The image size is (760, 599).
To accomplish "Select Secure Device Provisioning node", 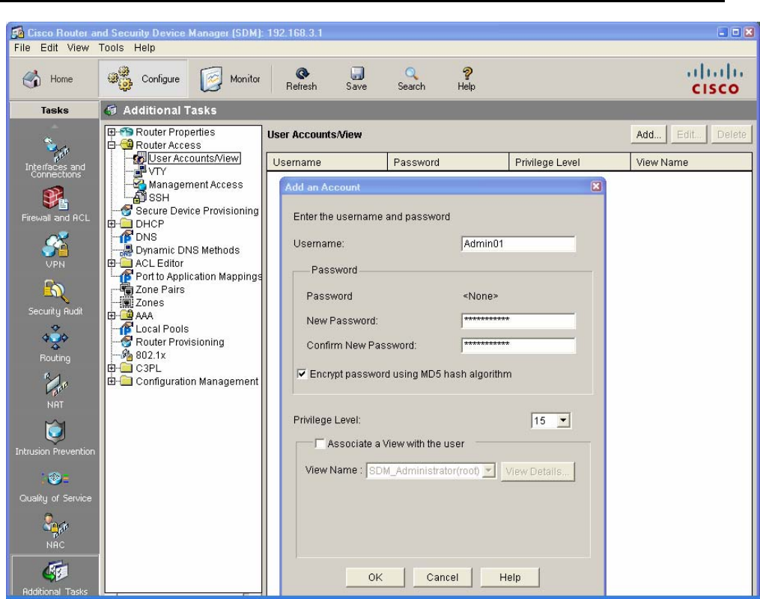I will point(197,211).
